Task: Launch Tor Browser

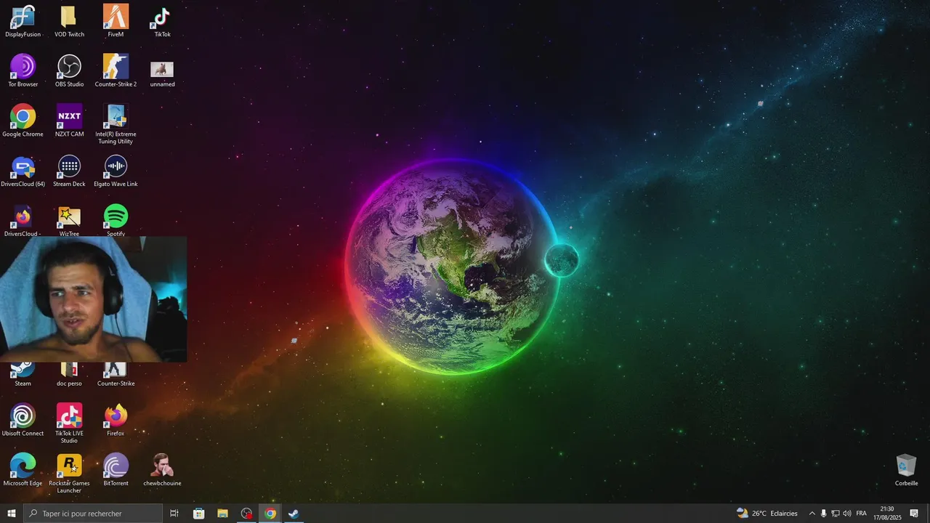Action: pyautogui.click(x=23, y=71)
